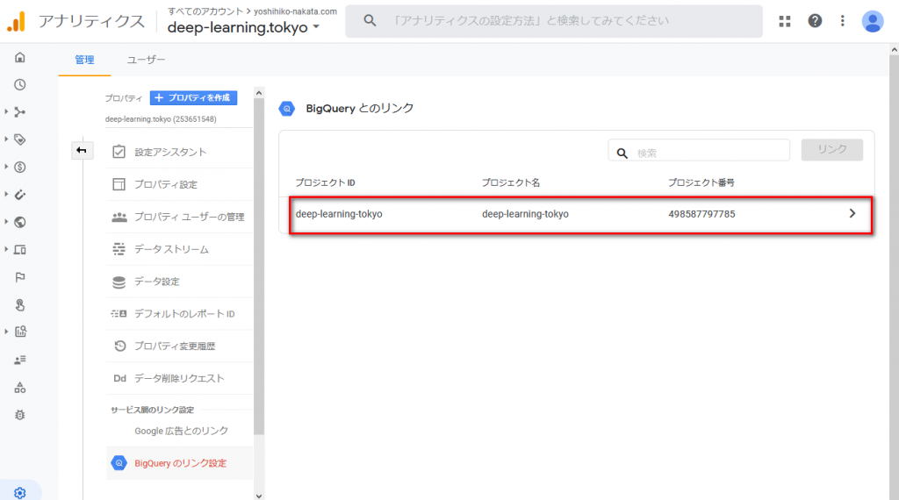899x500 pixels.
Task: Click the プロジェクト名 column header
Action: click(x=511, y=182)
